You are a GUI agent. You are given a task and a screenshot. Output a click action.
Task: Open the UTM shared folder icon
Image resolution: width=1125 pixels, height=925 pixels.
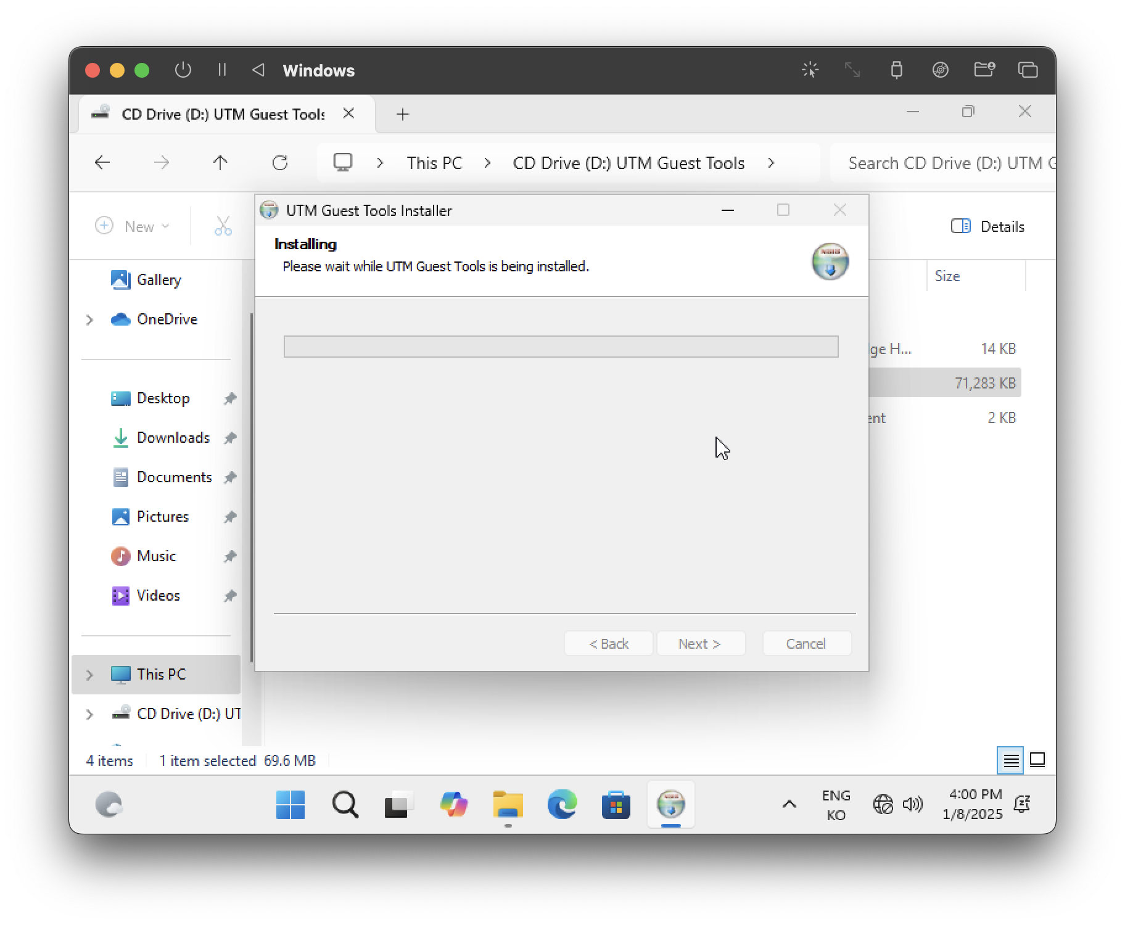click(x=984, y=70)
